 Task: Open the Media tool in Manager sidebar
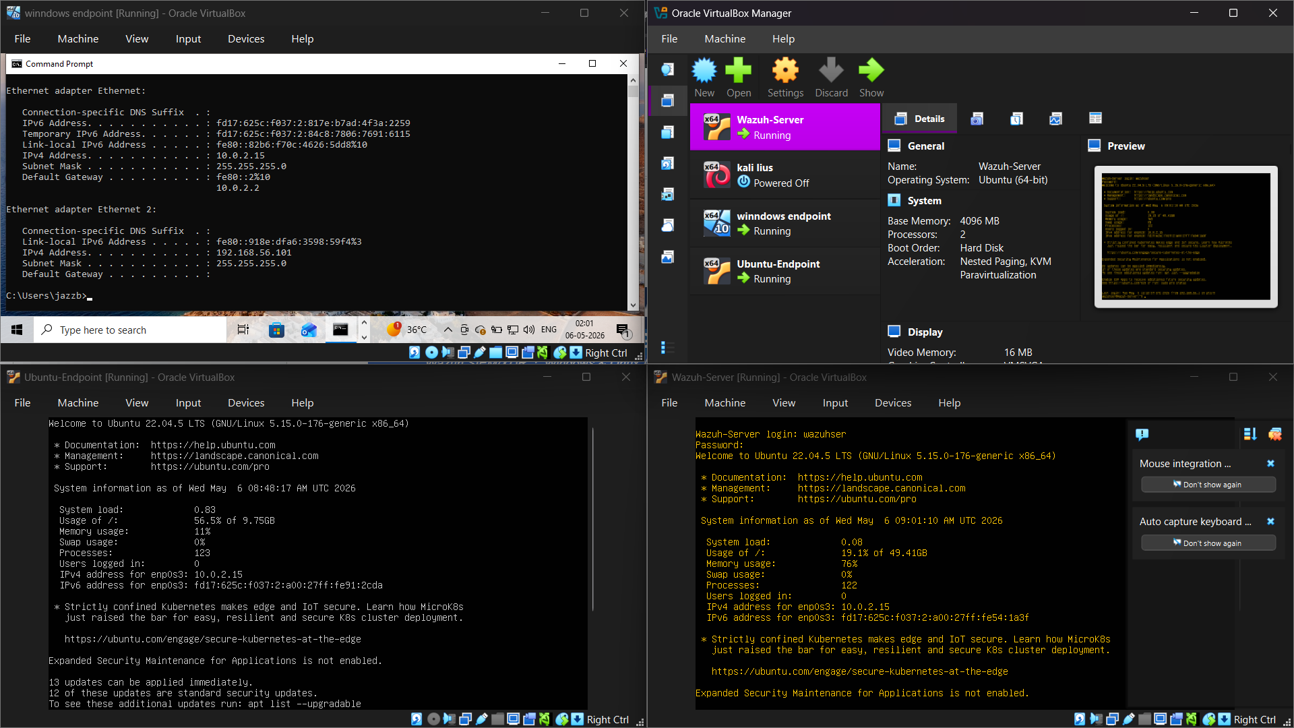[x=668, y=163]
